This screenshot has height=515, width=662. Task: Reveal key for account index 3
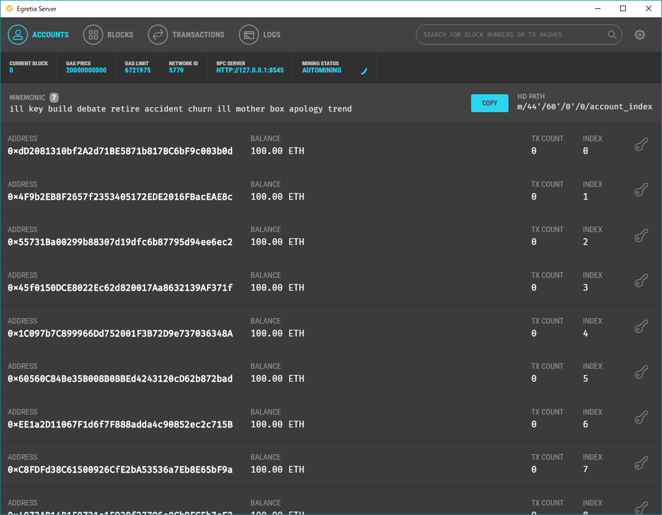coord(641,280)
